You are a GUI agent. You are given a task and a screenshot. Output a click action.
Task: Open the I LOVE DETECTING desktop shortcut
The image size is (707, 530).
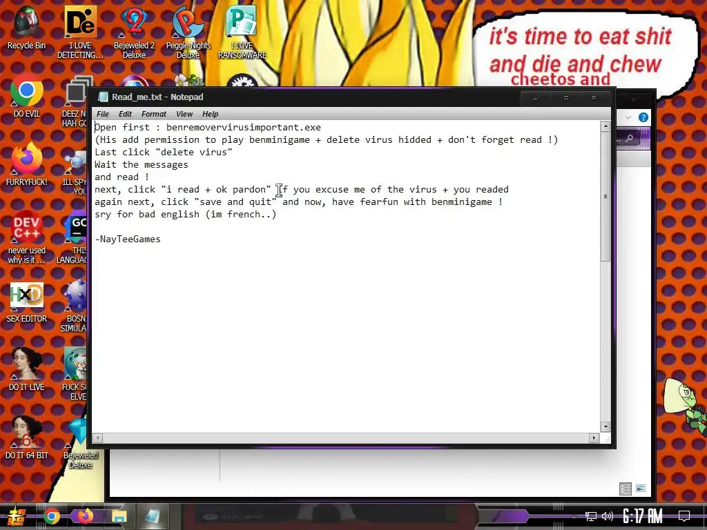tap(80, 32)
